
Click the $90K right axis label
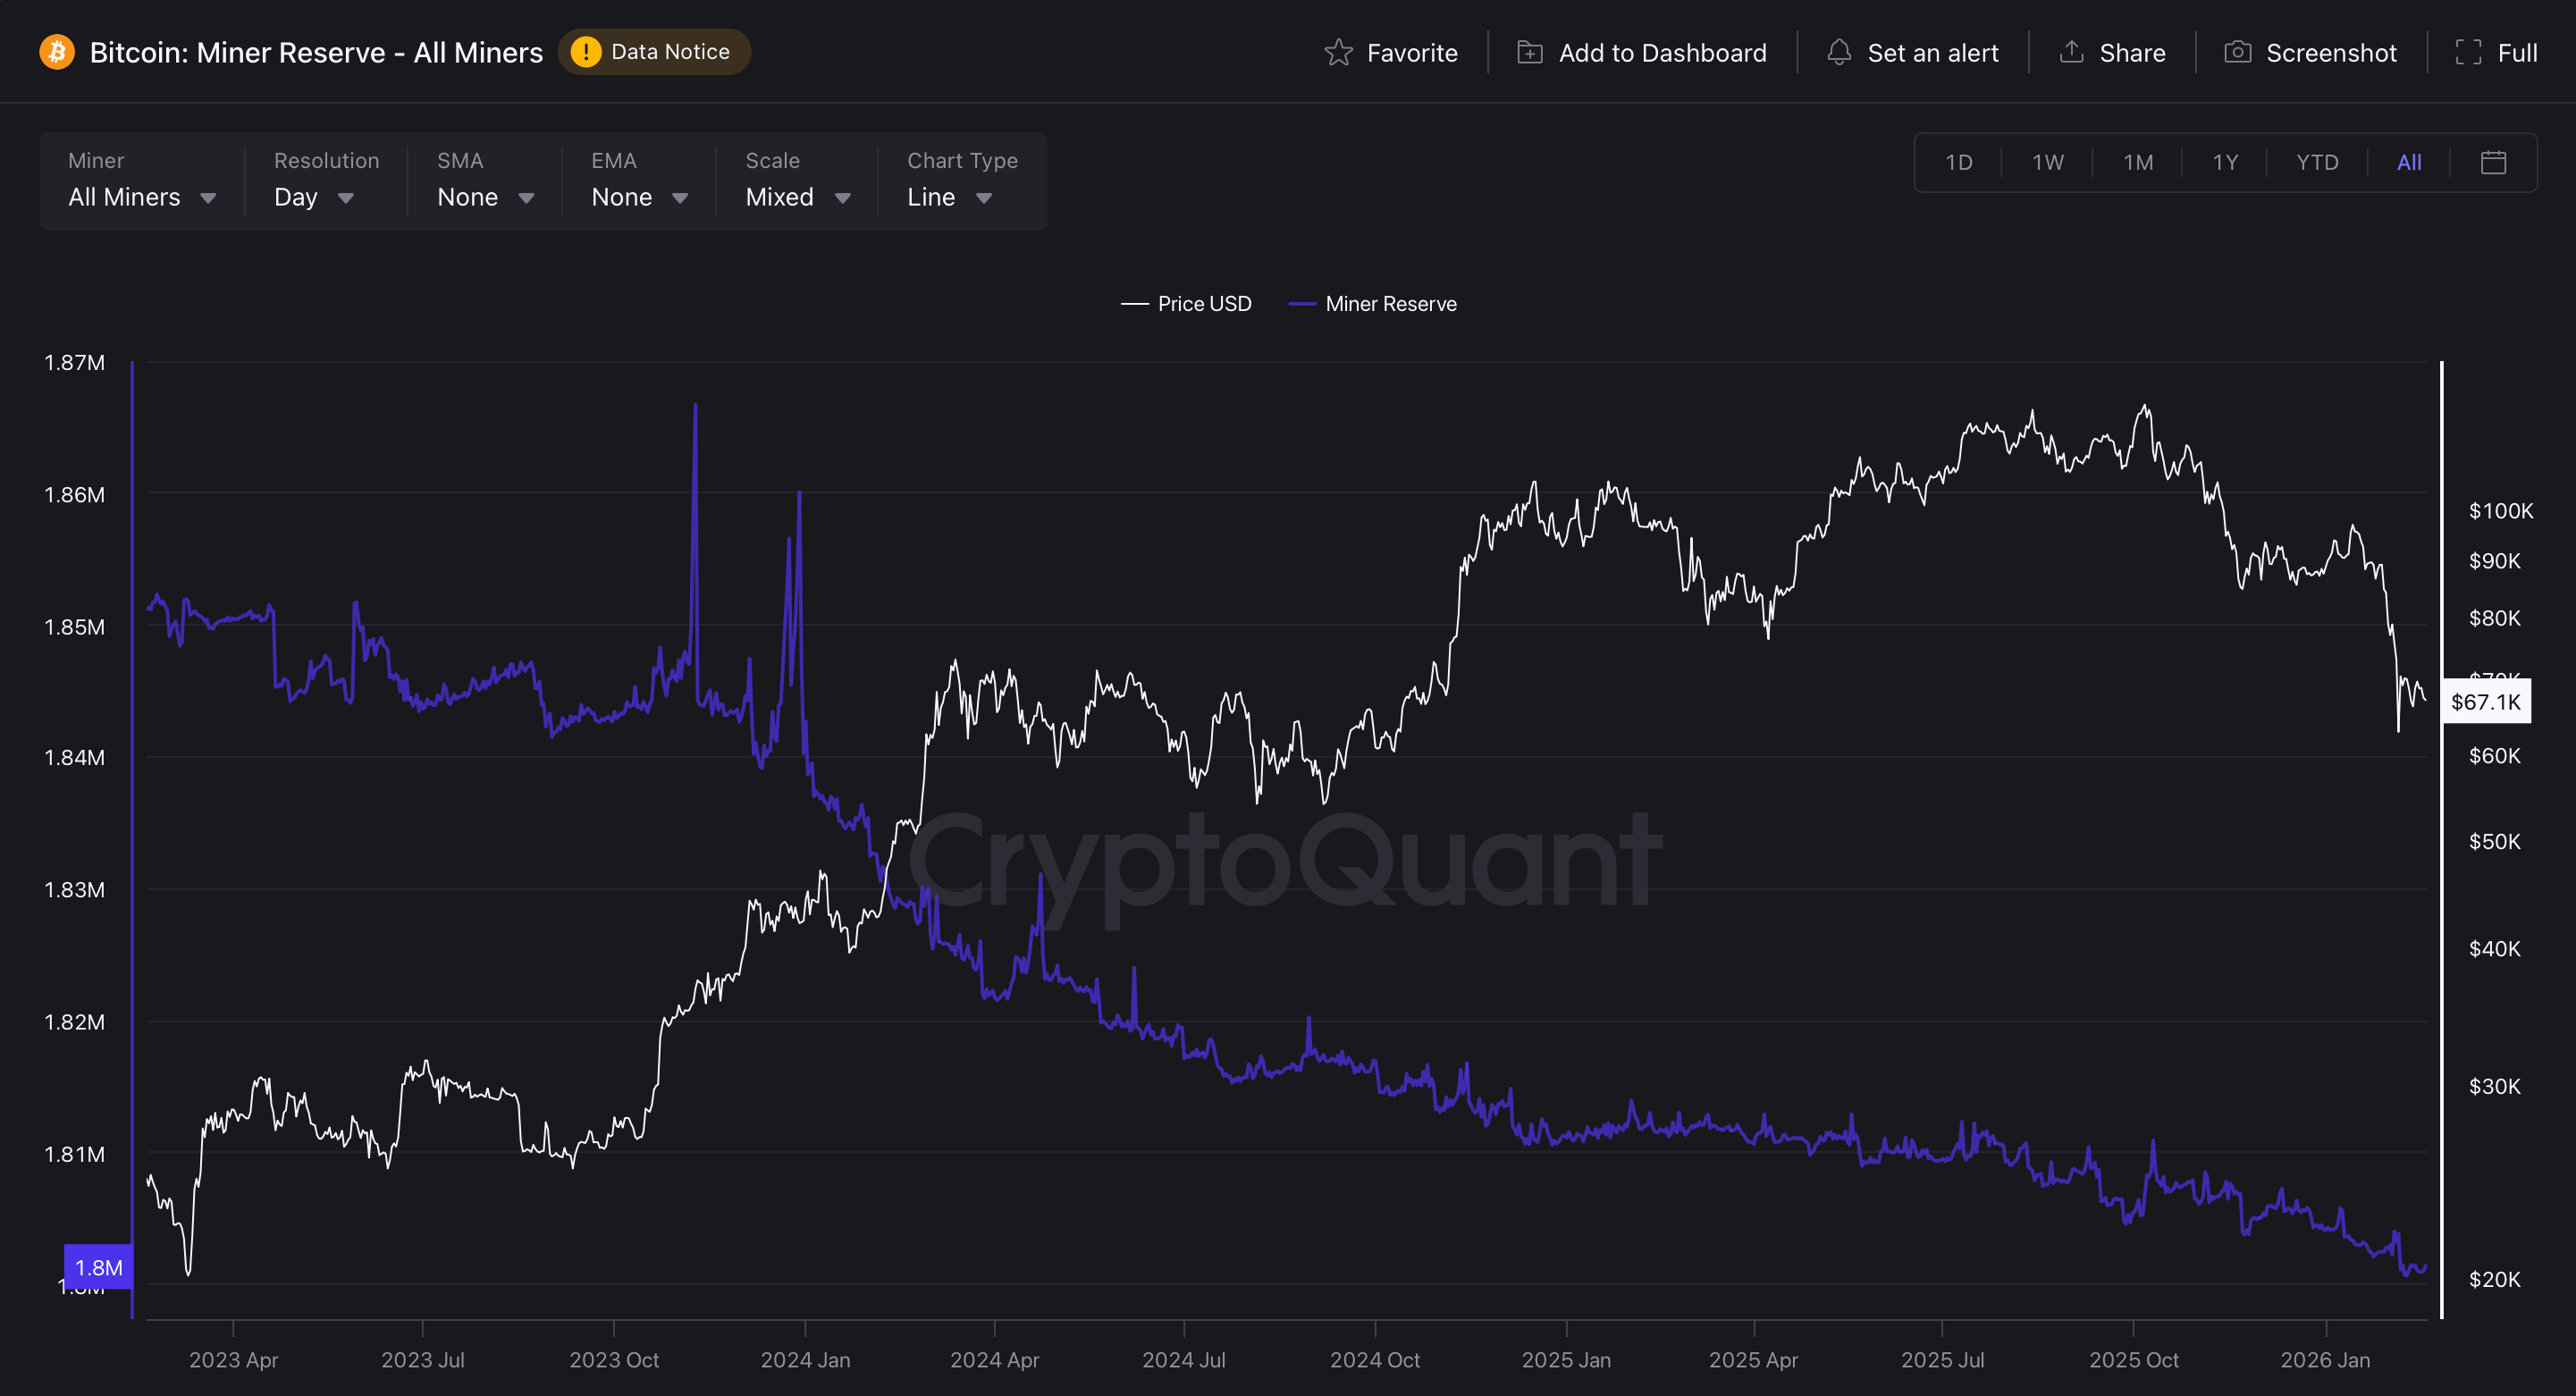click(2494, 561)
